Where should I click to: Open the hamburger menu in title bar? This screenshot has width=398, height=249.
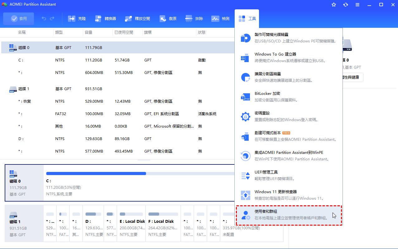(x=357, y=5)
